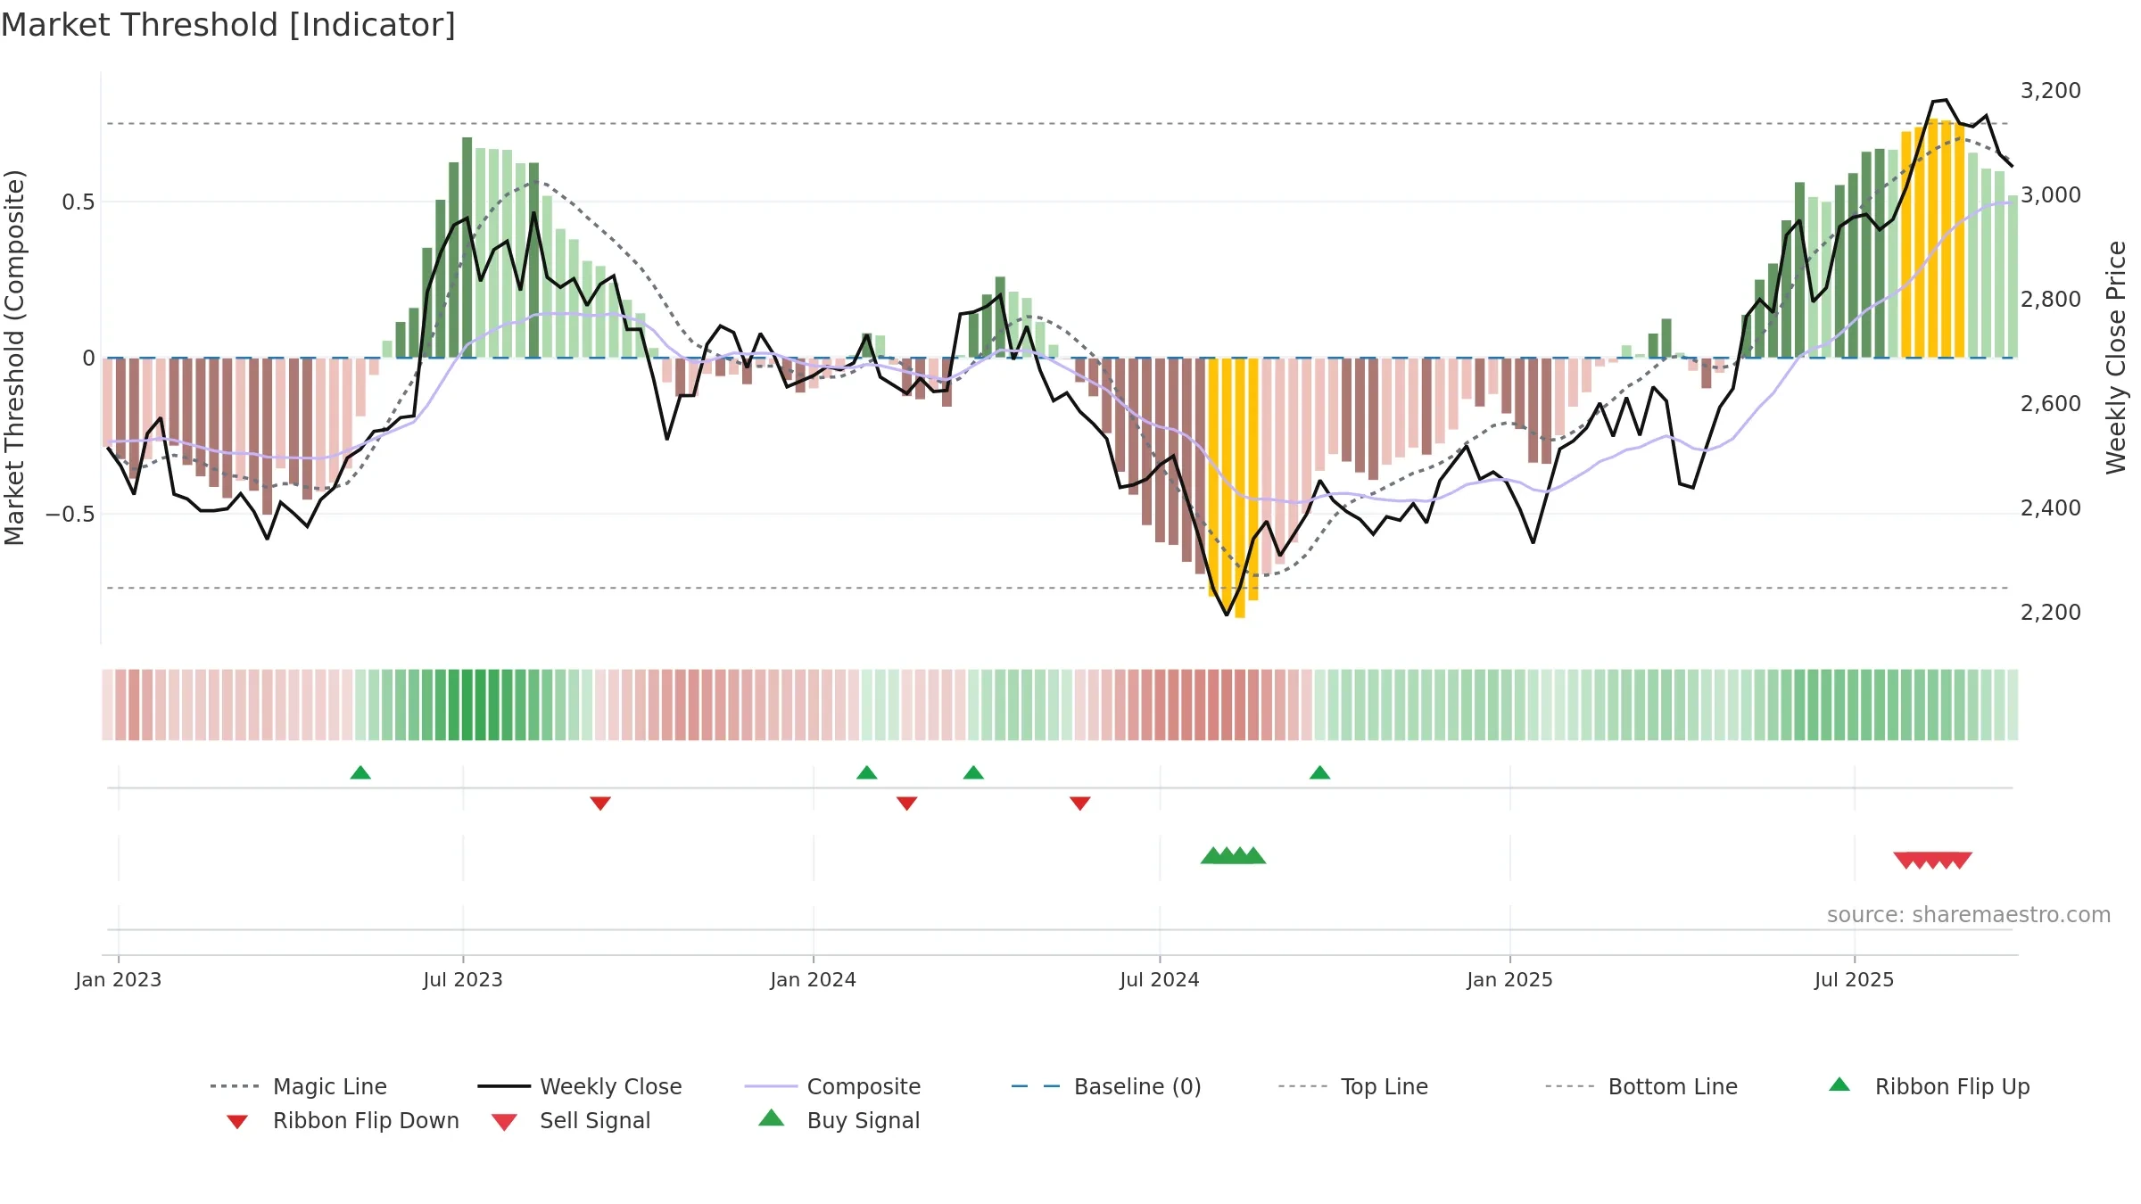Click the ribbon flip up marker near Sep 2024
Viewport: 2141px width, 1204px height.
pyautogui.click(x=1320, y=772)
